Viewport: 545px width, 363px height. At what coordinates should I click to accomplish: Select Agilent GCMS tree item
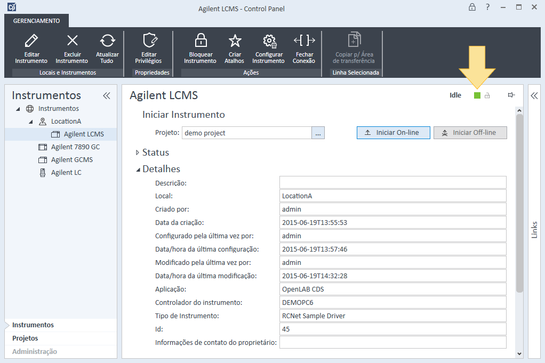tap(72, 160)
